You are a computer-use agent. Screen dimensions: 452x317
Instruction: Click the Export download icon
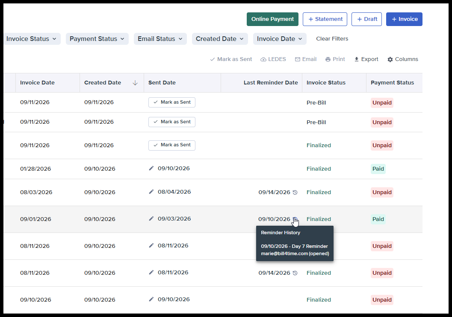click(356, 59)
